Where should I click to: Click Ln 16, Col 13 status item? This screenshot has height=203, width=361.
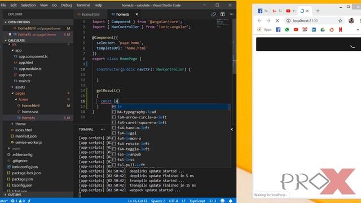pyautogui.click(x=138, y=201)
